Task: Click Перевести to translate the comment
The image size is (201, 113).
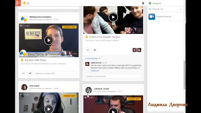Action: [95, 71]
